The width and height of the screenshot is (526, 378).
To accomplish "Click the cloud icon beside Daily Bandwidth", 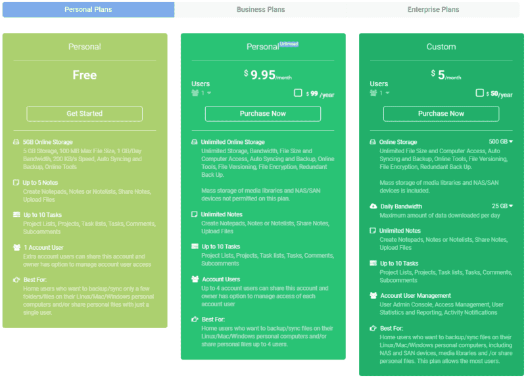I will pyautogui.click(x=372, y=206).
